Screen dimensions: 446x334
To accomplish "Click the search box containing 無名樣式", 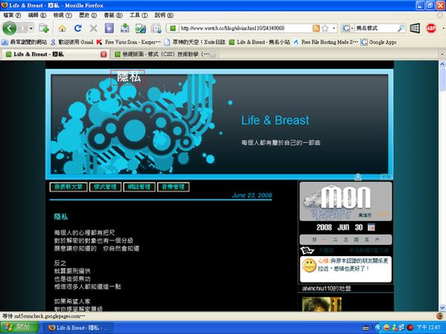I will 375,28.
